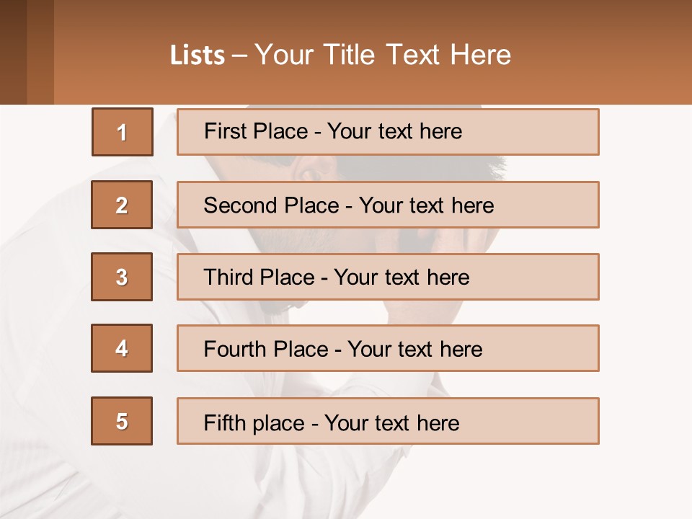Image resolution: width=692 pixels, height=519 pixels.
Task: Click the Second Place text box
Action: [388, 205]
